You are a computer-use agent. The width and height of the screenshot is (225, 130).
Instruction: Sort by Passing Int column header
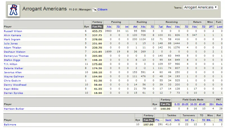click(x=127, y=27)
